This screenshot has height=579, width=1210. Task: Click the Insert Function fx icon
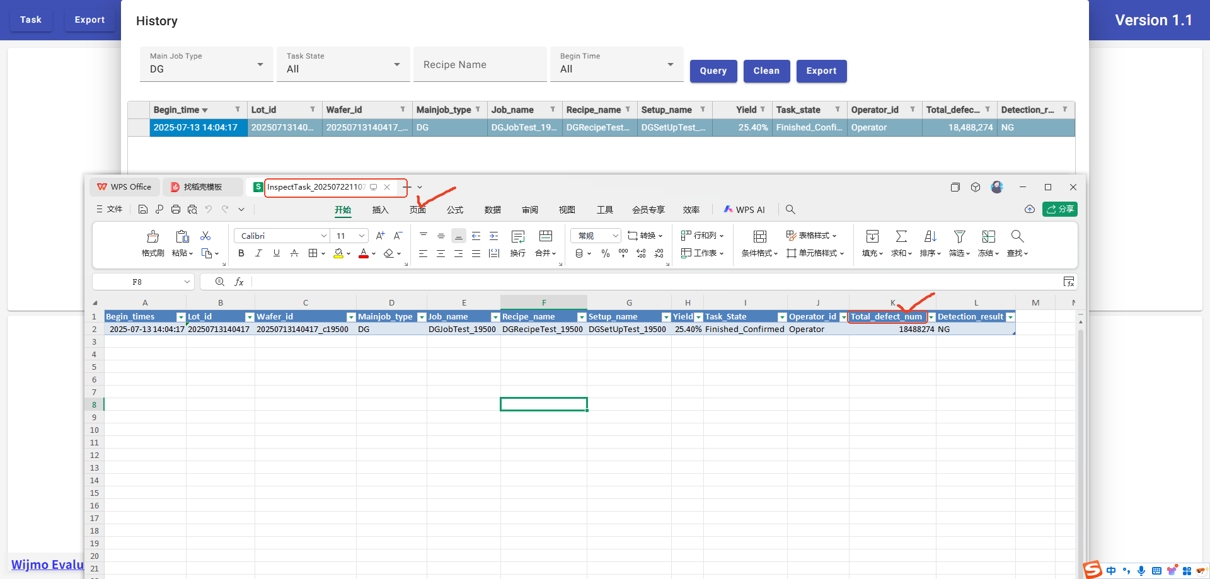tap(239, 282)
